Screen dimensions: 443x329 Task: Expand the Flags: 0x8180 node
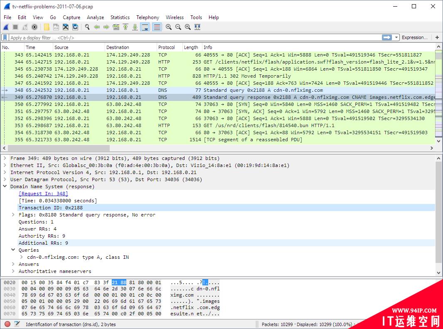click(13, 215)
